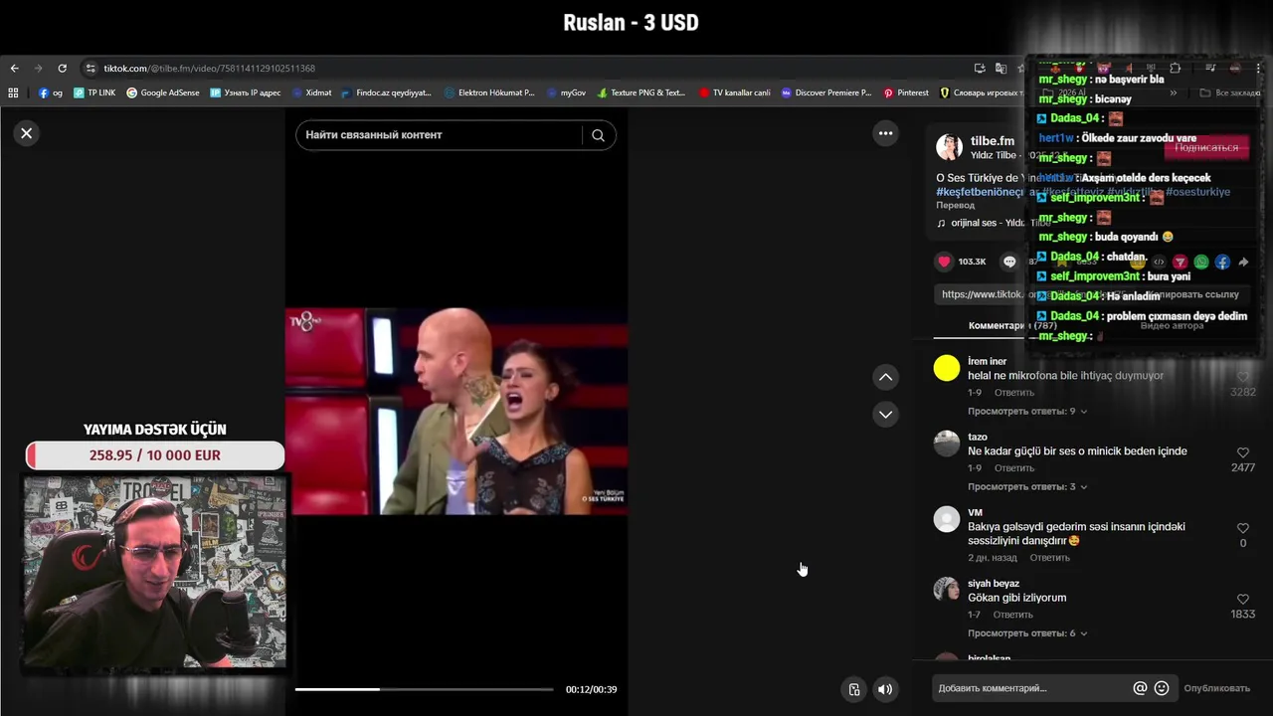Open the browser apps grid icon
Image resolution: width=1273 pixels, height=716 pixels.
[x=13, y=92]
